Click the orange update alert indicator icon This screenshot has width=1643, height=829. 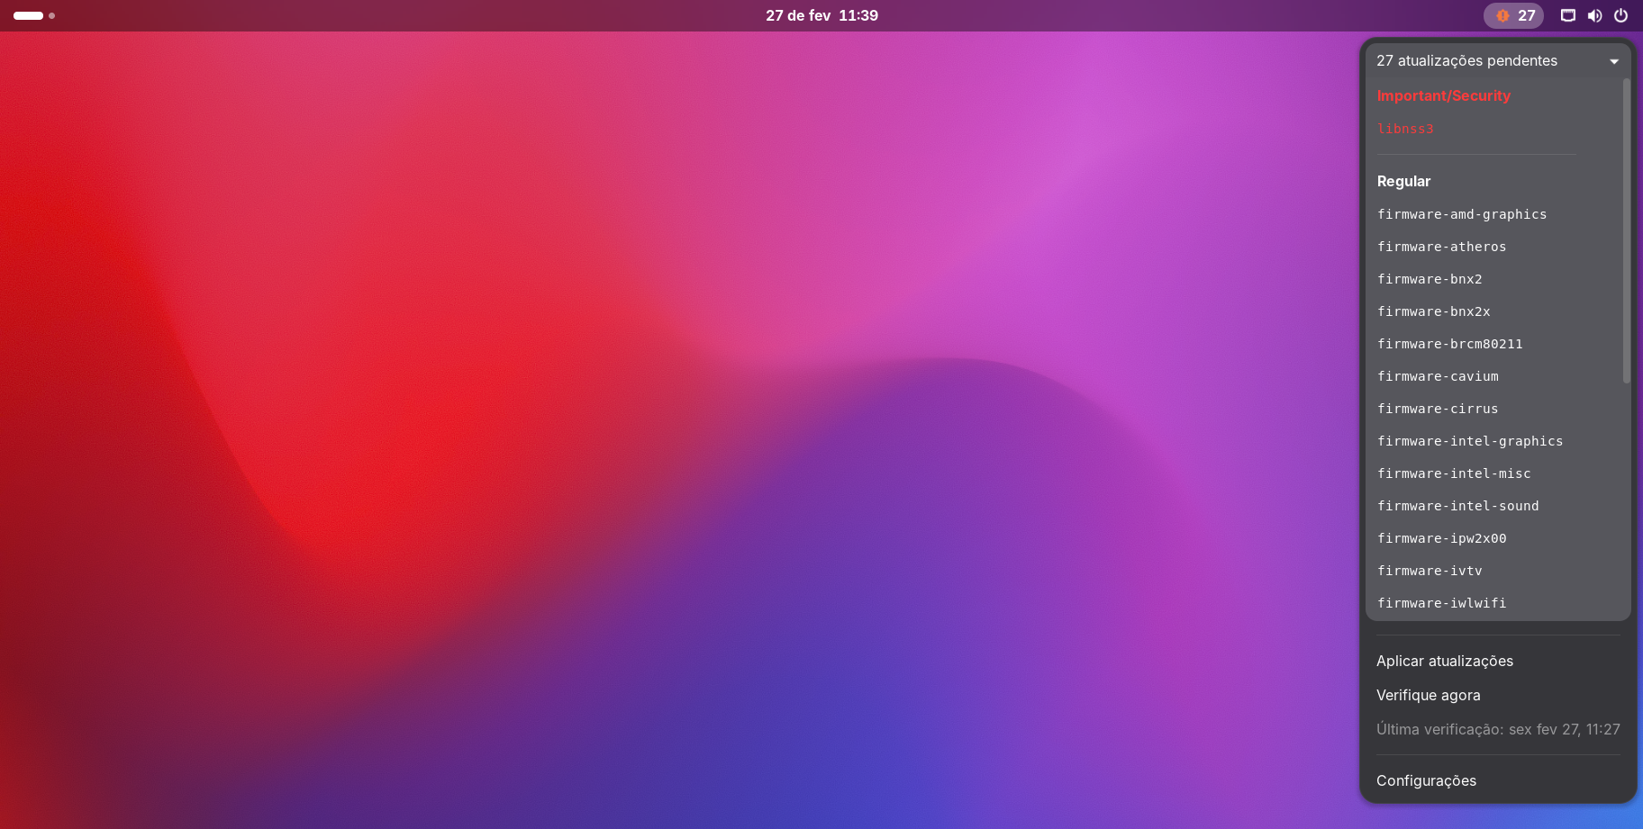point(1502,15)
